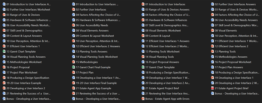
Task: Select file name '11 Efficient User Interfaces 1 Answers'
Action: [x=167, y=41]
